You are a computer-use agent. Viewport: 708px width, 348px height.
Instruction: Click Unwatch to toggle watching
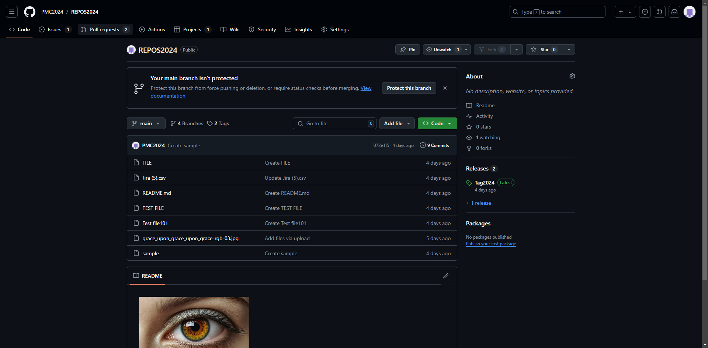[442, 49]
